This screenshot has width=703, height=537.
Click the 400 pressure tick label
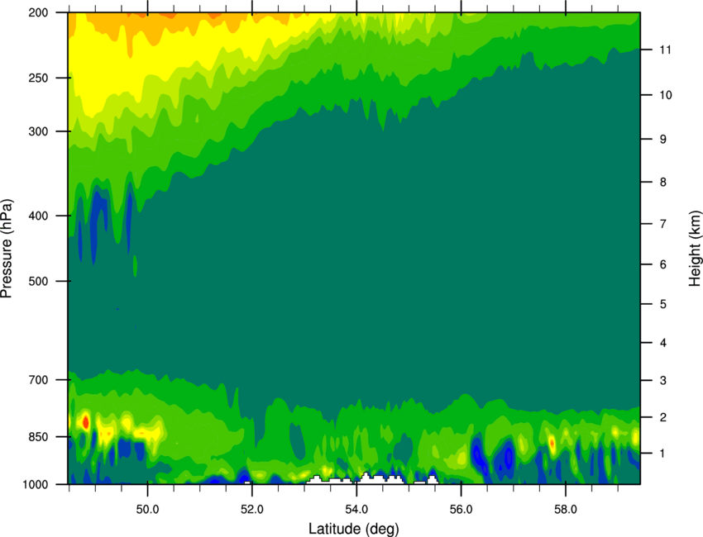click(38, 216)
